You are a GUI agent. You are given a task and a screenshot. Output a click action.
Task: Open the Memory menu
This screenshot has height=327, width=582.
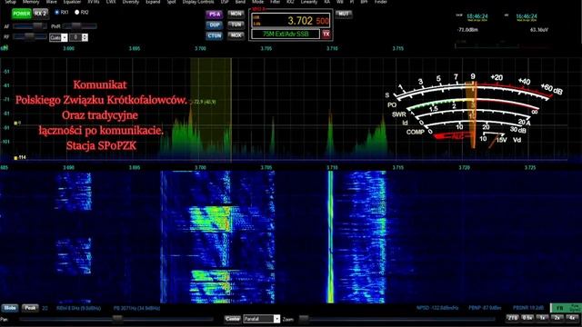coord(31,2)
